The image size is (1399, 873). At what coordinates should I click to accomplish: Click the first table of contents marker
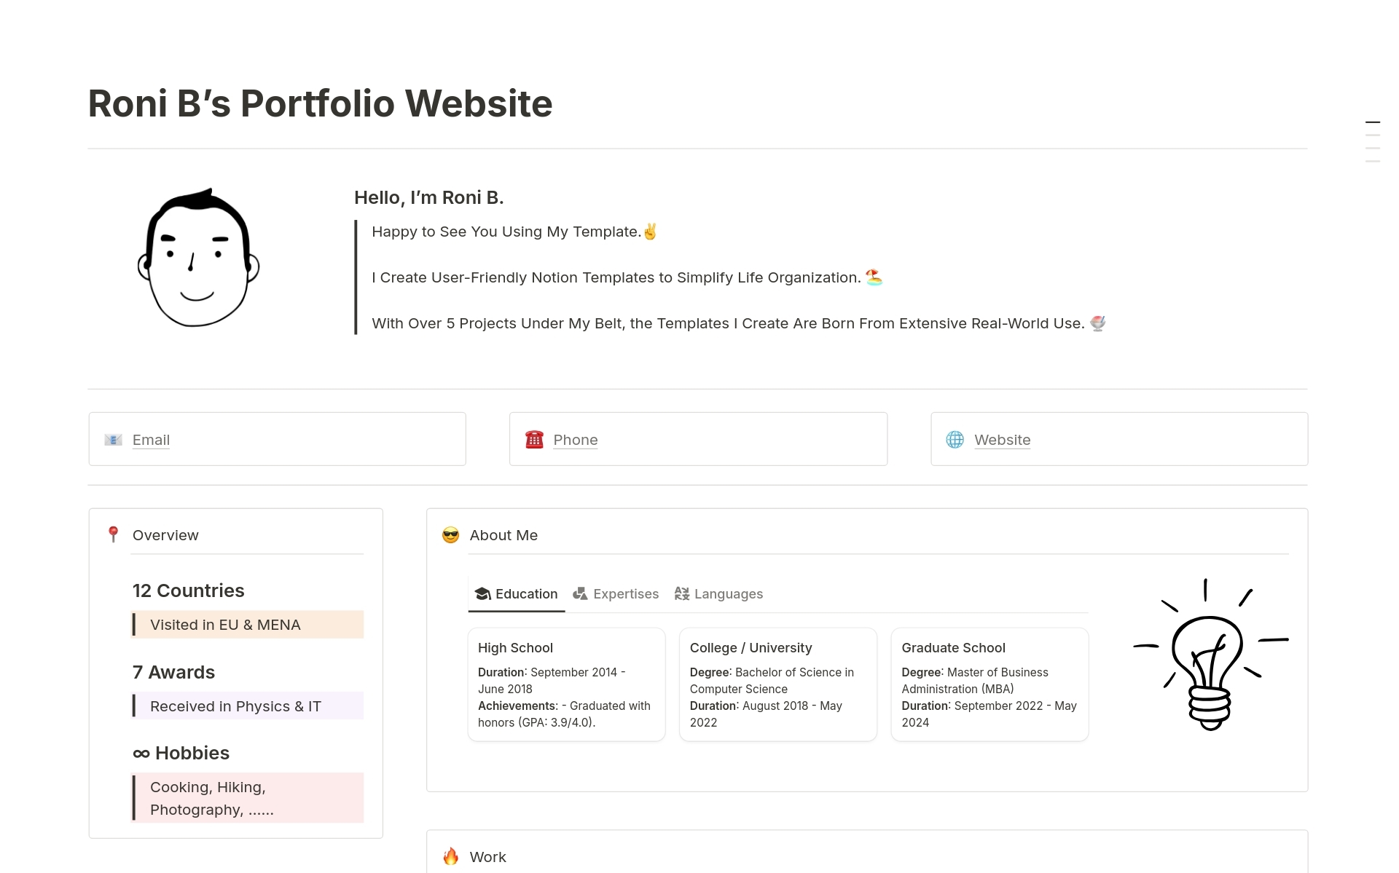pos(1372,122)
